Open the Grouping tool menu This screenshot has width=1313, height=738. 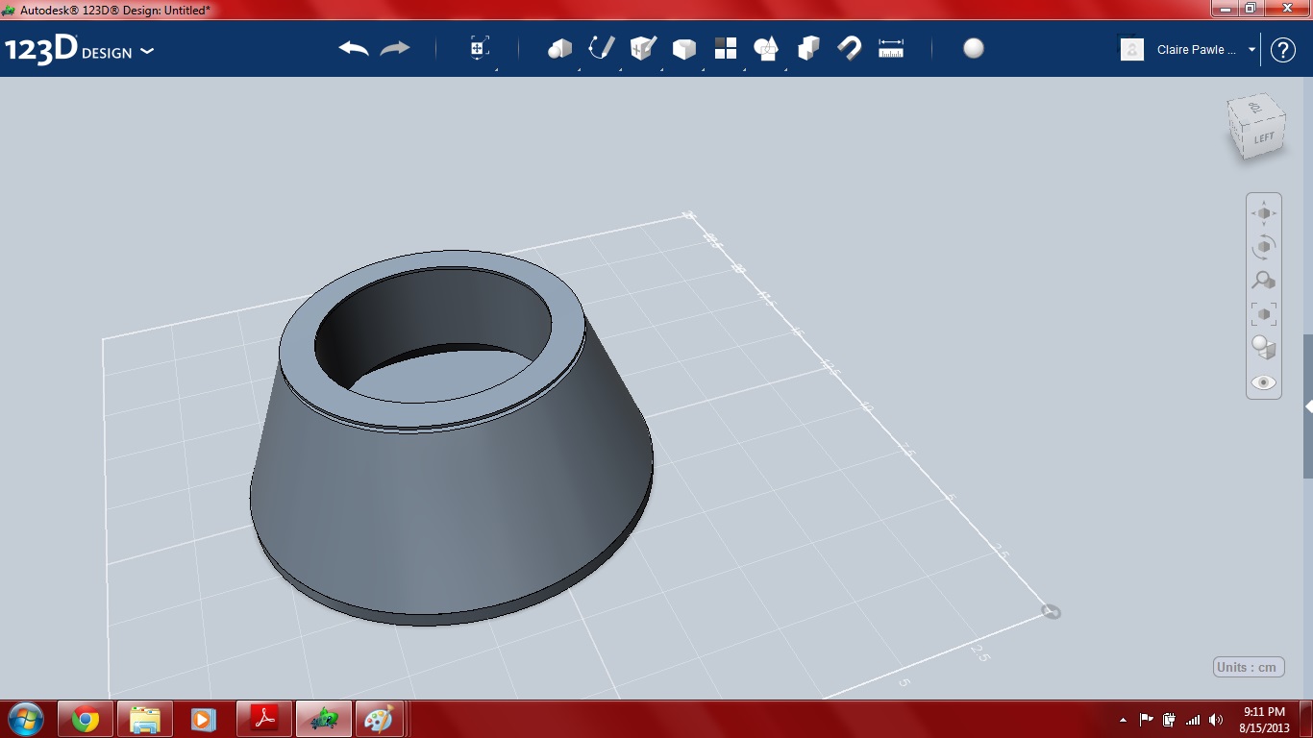point(767,48)
